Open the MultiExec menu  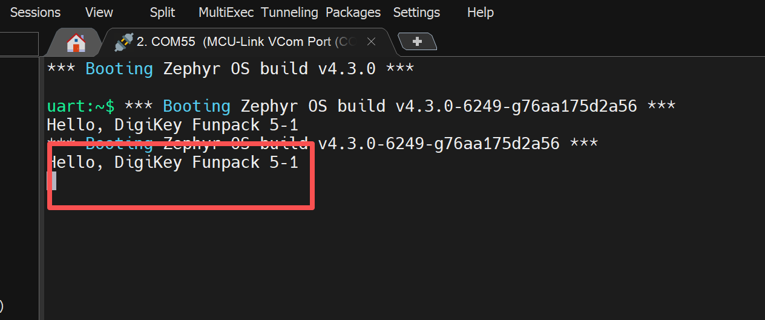pos(226,12)
